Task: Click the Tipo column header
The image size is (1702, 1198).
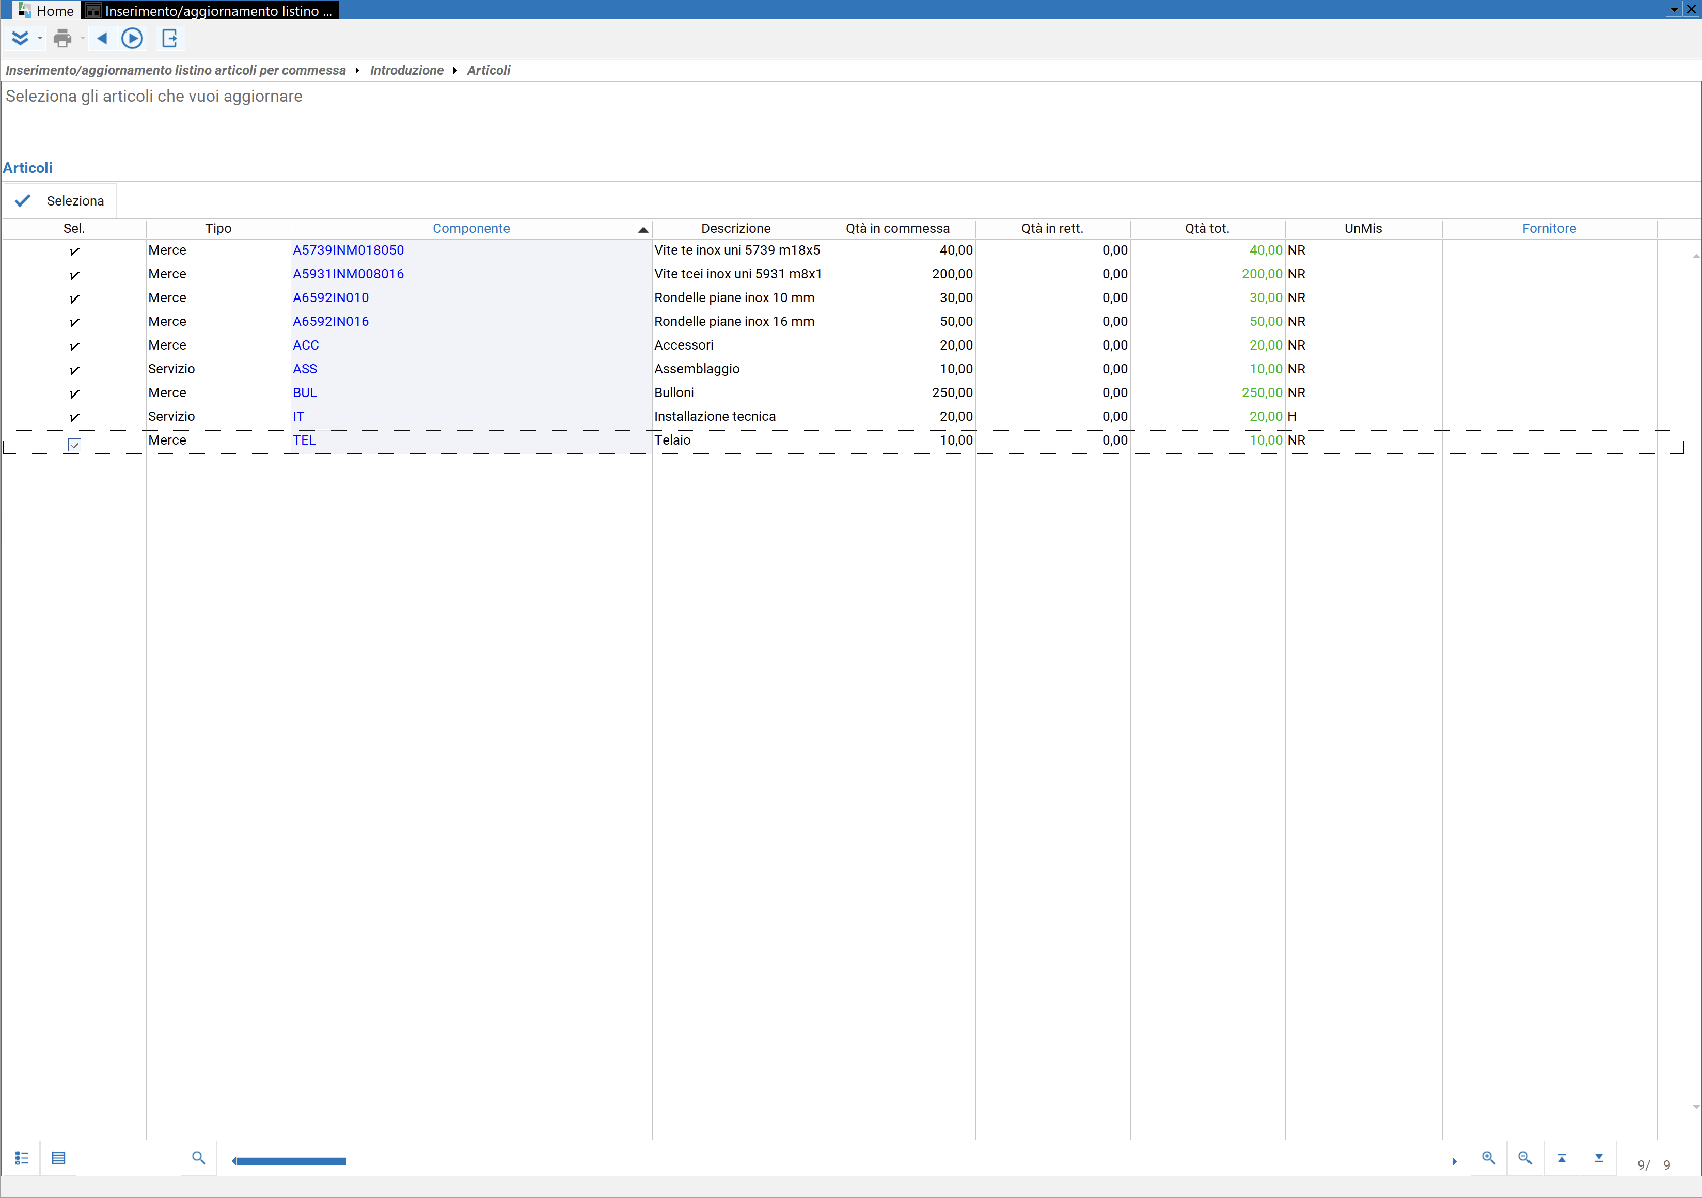Action: (x=218, y=228)
